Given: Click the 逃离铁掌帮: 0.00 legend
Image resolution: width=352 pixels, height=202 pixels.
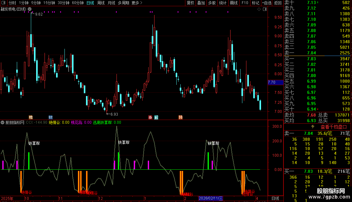Looking at the screenshot, I should tap(107, 122).
